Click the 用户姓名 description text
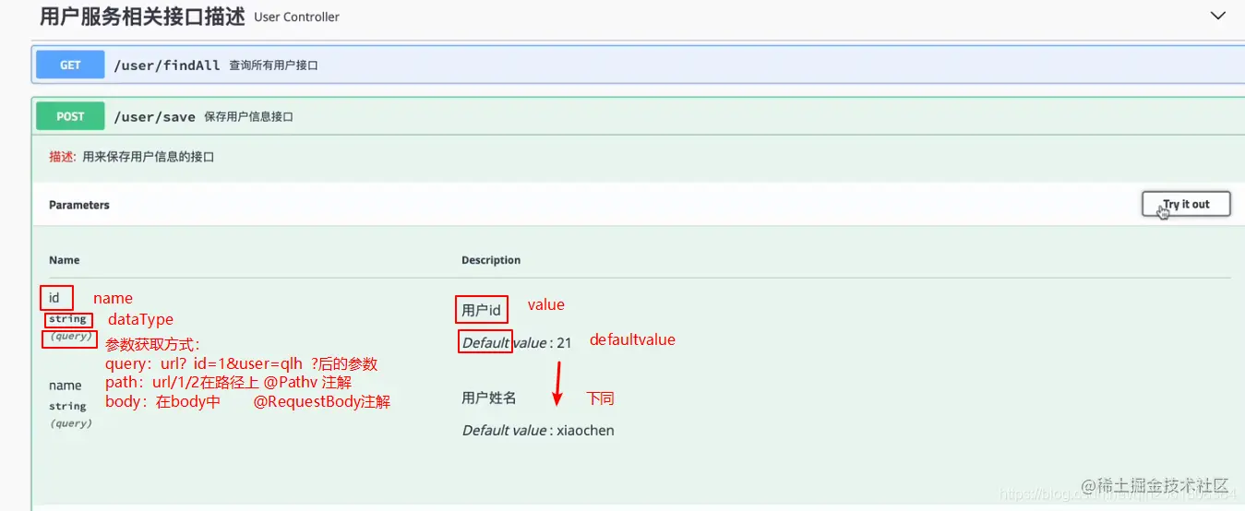This screenshot has height=511, width=1245. click(489, 398)
